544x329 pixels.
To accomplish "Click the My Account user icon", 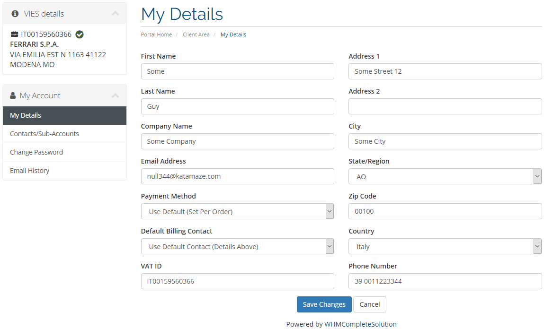I will tap(13, 95).
